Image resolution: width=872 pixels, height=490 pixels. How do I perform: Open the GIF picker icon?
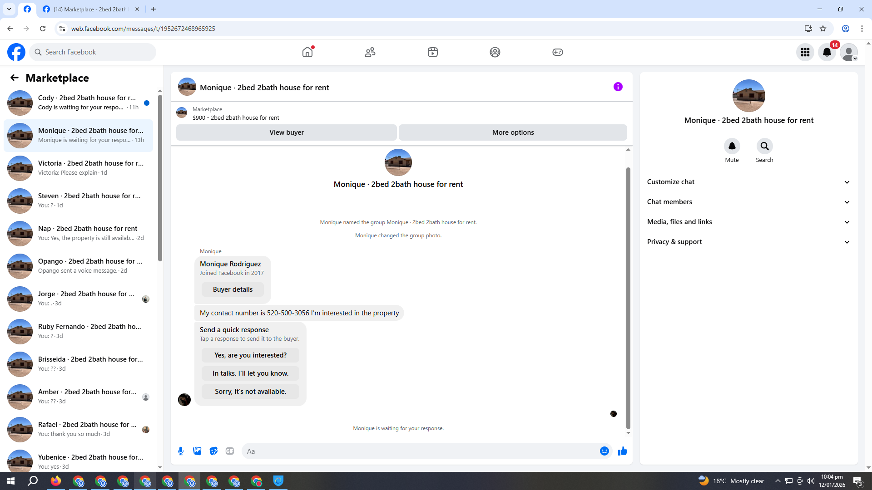[230, 451]
